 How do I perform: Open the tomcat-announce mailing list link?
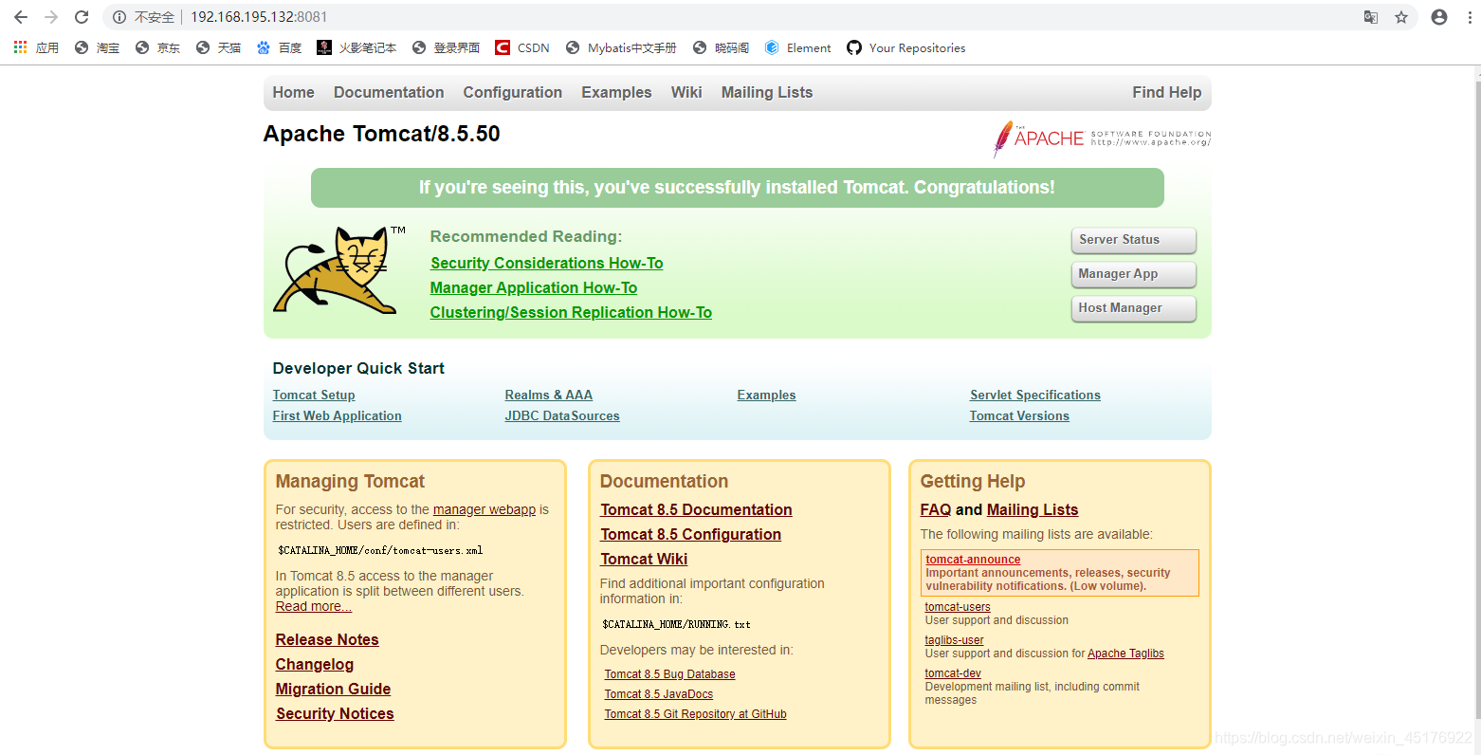[973, 560]
